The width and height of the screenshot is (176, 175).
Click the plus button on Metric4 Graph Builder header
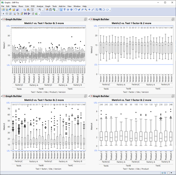(173, 96)
